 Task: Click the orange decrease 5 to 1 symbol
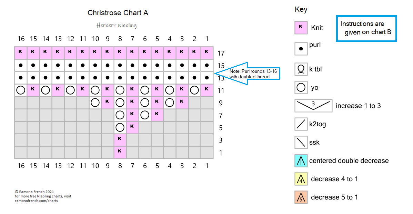click(301, 197)
